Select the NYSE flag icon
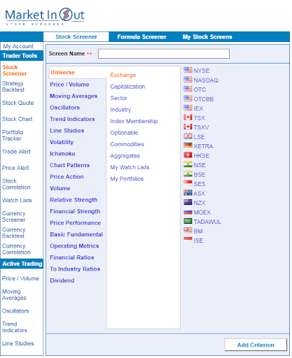The image size is (292, 358). tap(188, 70)
